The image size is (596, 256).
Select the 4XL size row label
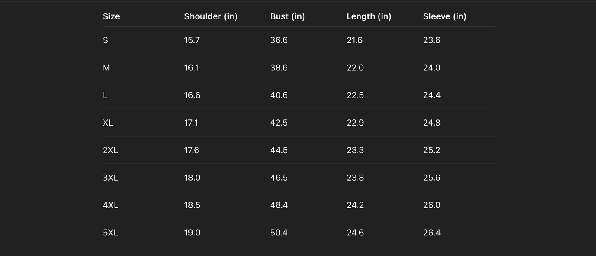click(111, 205)
